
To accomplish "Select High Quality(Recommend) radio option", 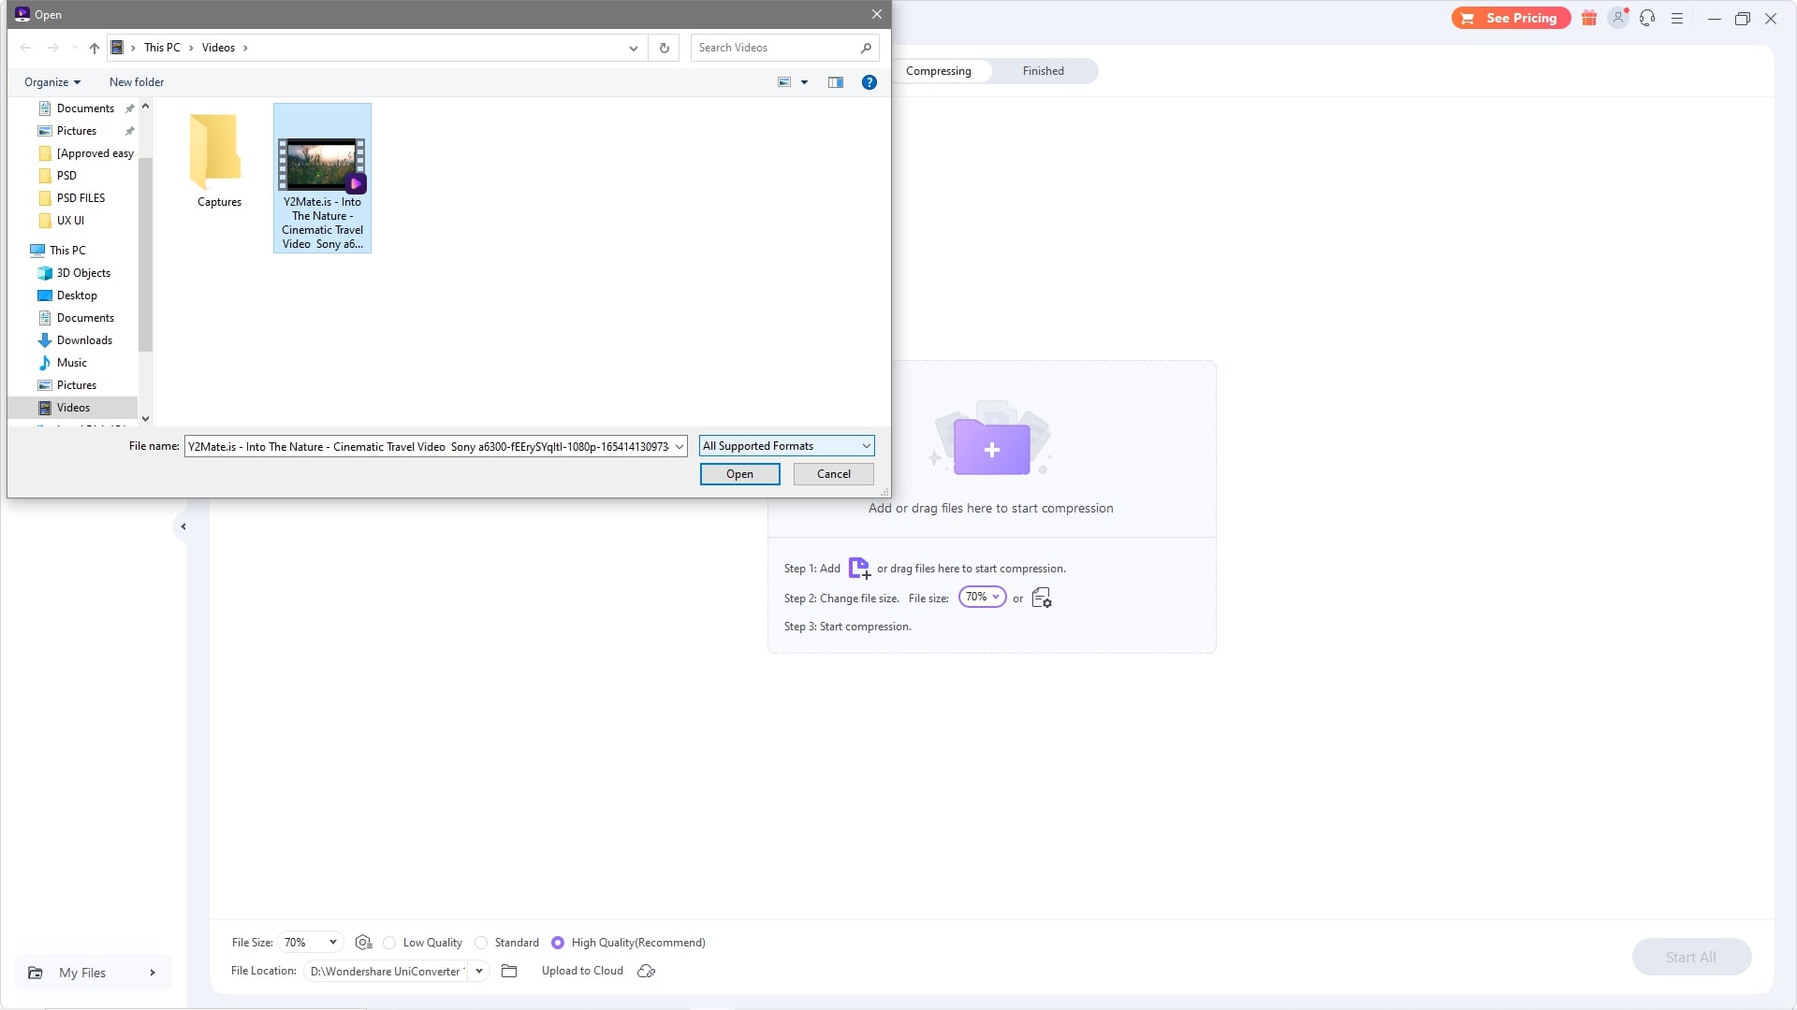I will pos(558,943).
